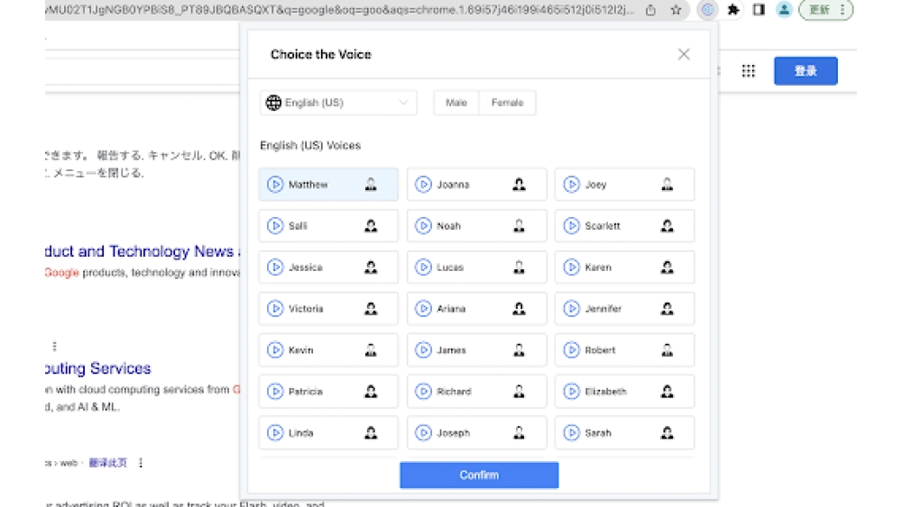Play the Joseph voice preview
Image resolution: width=902 pixels, height=507 pixels.
pos(423,432)
